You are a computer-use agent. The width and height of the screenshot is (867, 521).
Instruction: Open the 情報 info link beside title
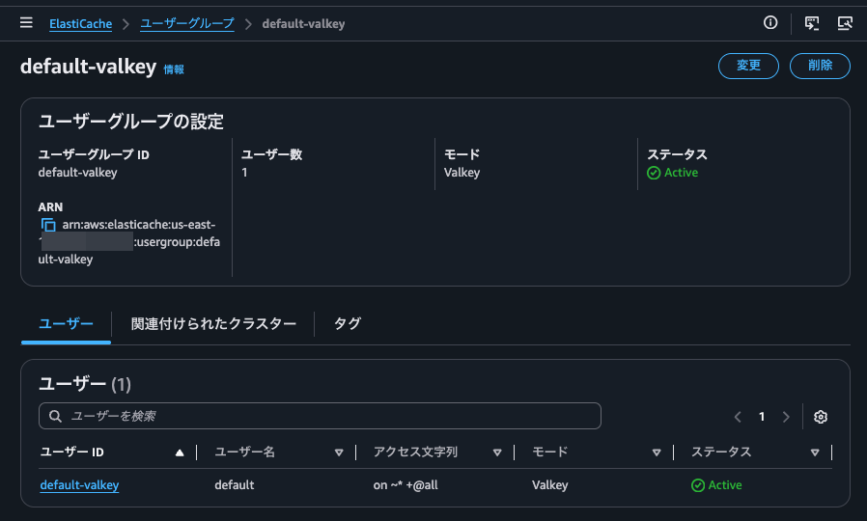[x=174, y=69]
